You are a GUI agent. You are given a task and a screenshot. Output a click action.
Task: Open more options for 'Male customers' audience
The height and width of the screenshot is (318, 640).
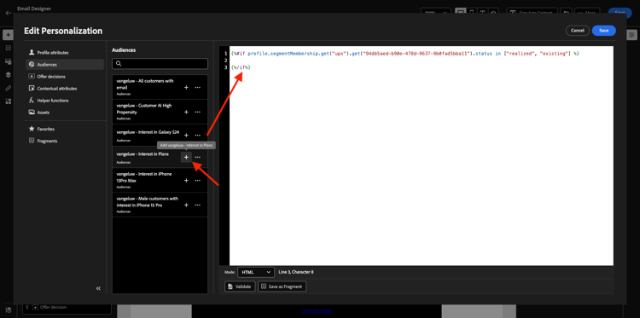click(x=198, y=205)
